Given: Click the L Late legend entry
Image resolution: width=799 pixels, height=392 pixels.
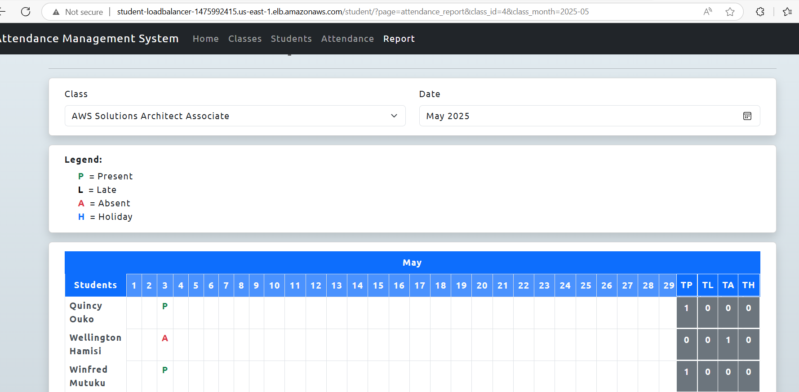Looking at the screenshot, I should point(97,190).
